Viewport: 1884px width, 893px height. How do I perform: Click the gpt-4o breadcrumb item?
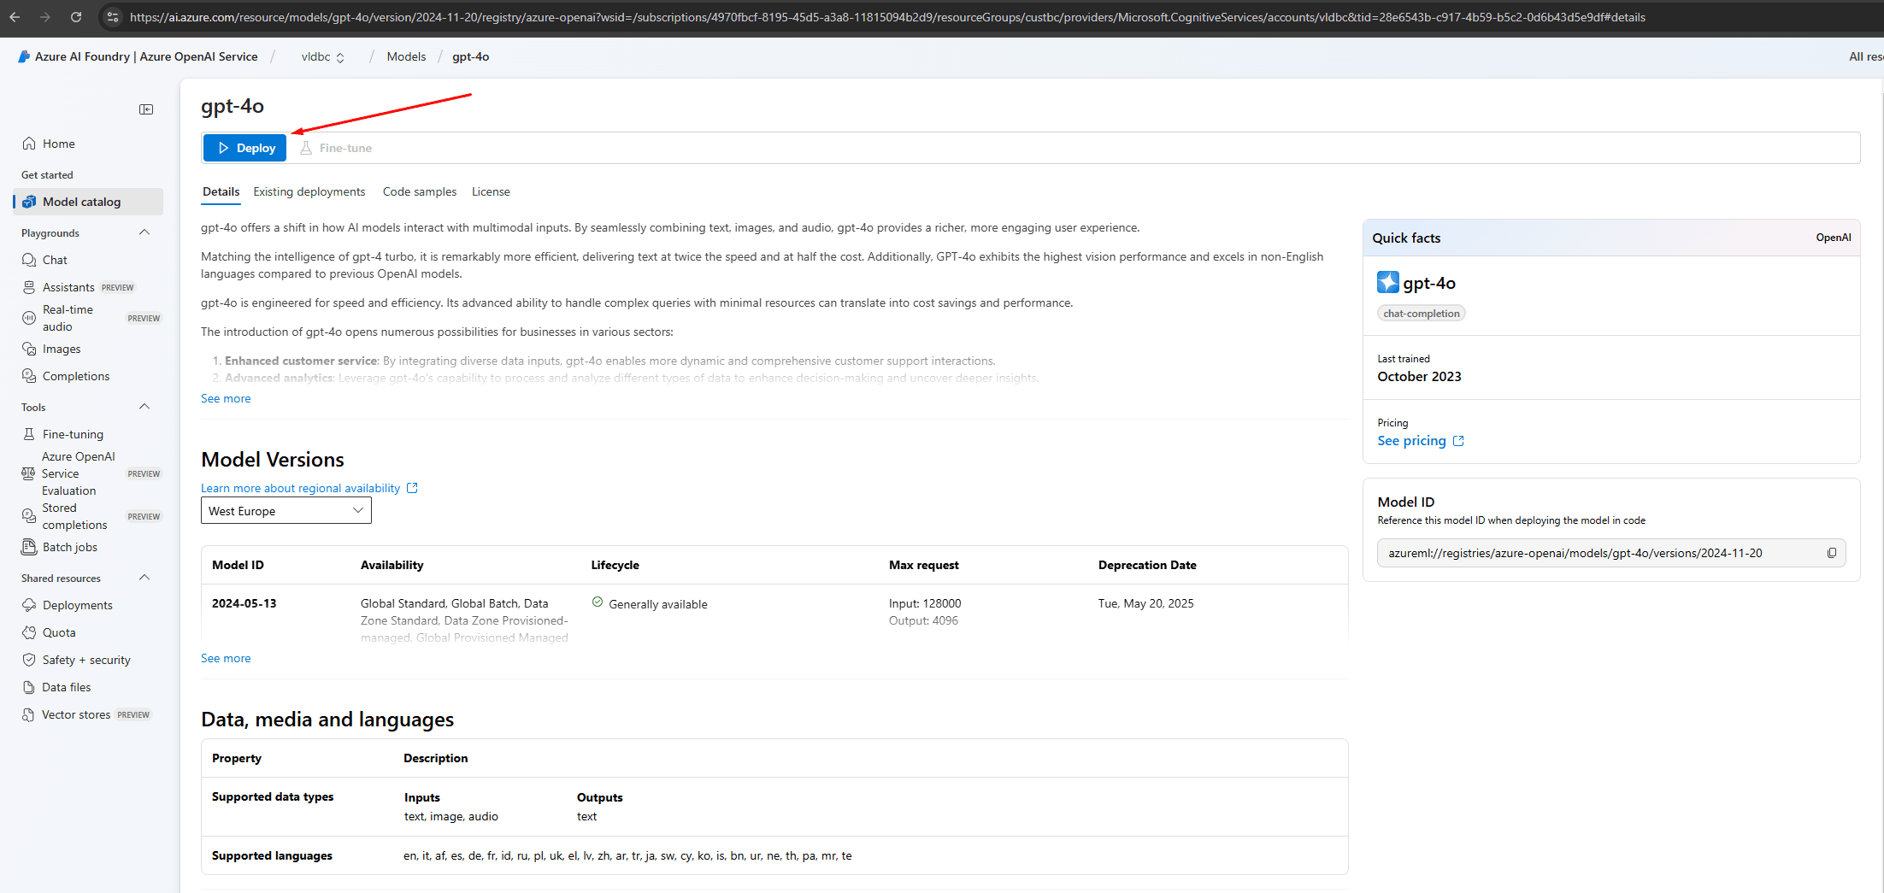pos(471,56)
